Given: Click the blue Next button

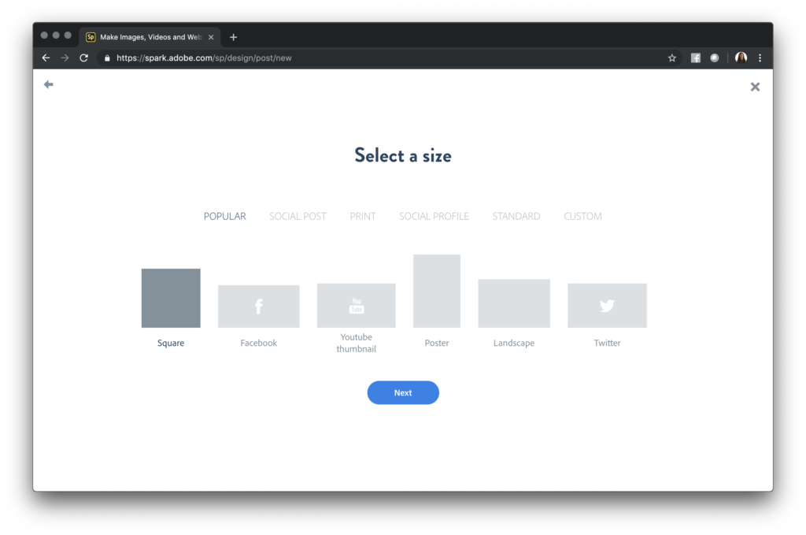Looking at the screenshot, I should (403, 392).
